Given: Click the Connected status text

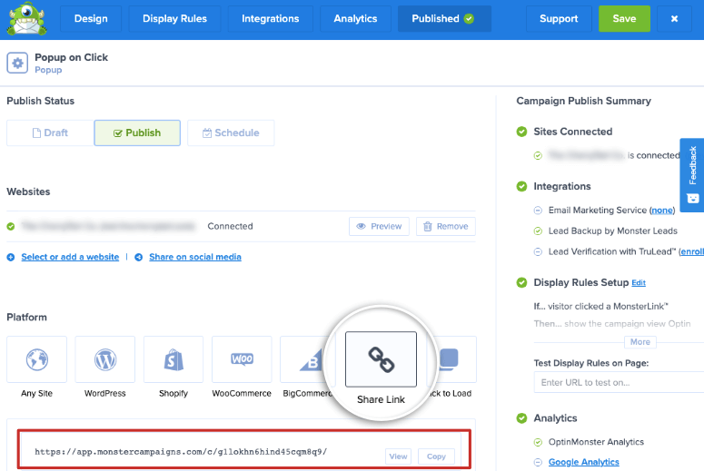Looking at the screenshot, I should click(230, 227).
